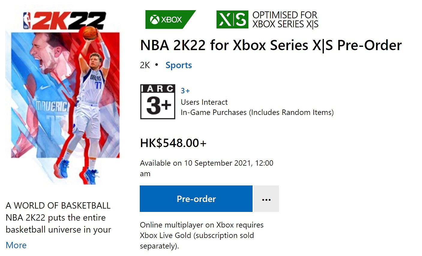Click the IARC 3+ rating icon
This screenshot has height=256, width=422.
pos(157,101)
